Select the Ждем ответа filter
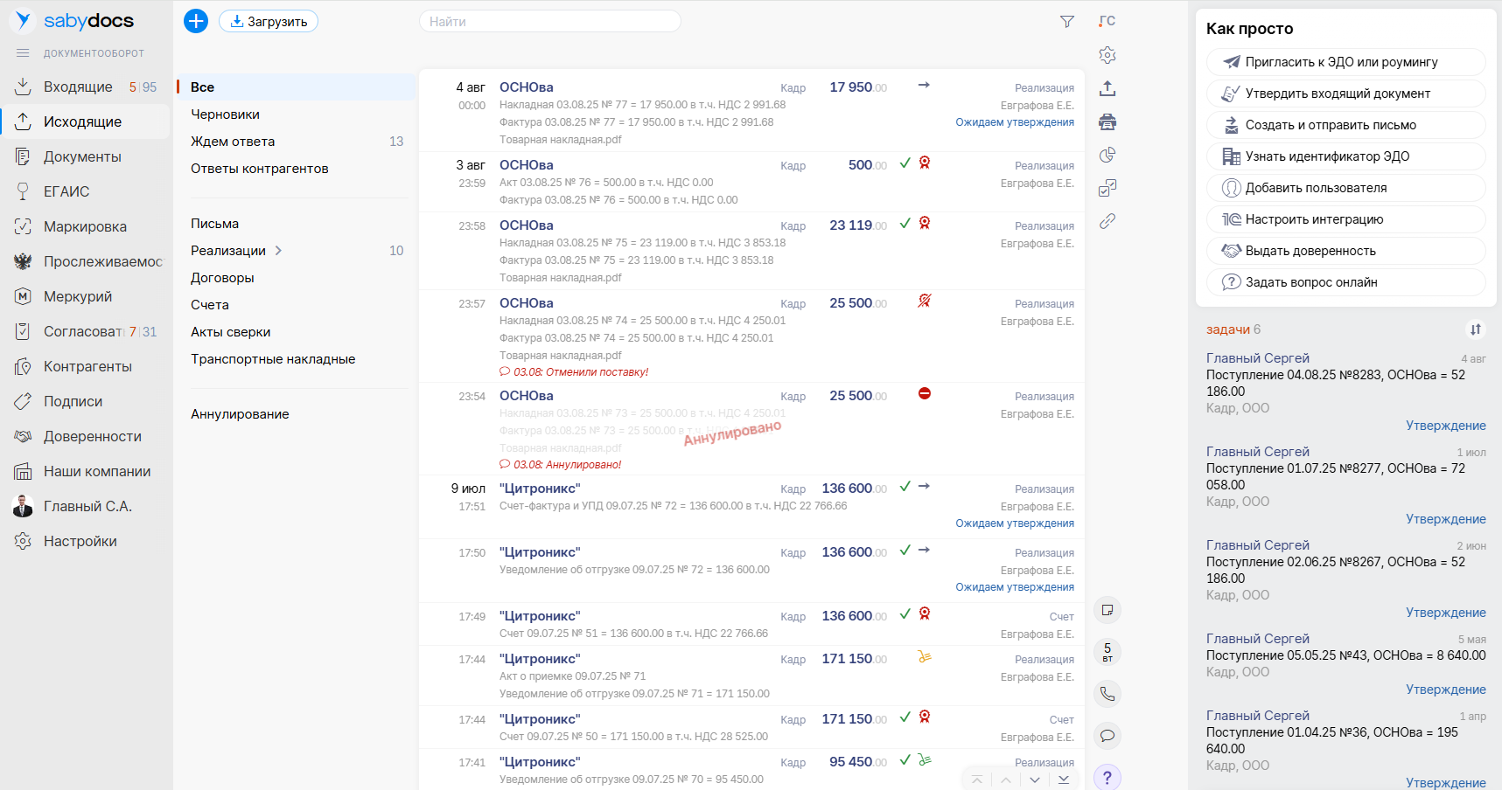The height and width of the screenshot is (790, 1502). point(233,142)
